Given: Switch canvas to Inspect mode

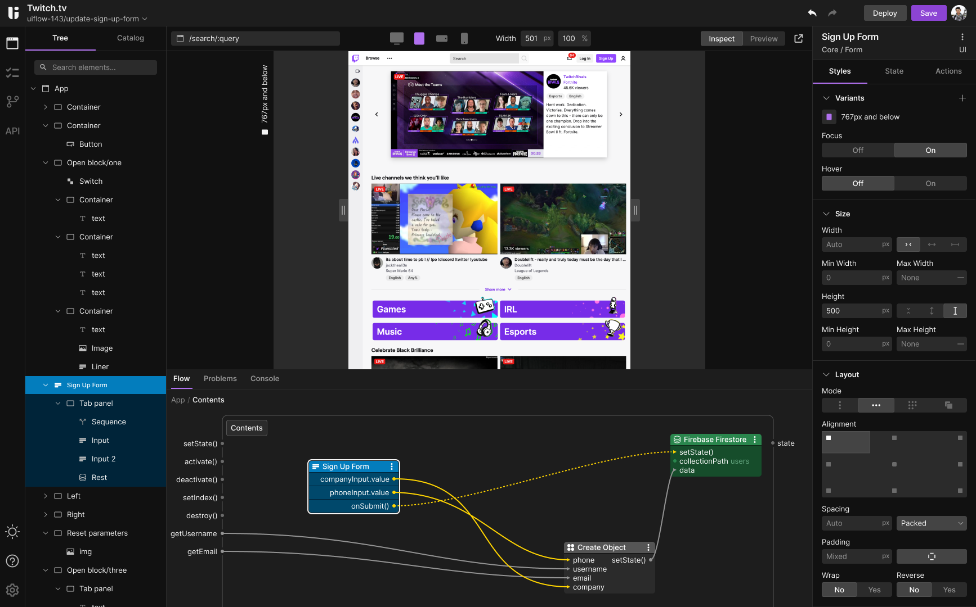Looking at the screenshot, I should tap(722, 38).
